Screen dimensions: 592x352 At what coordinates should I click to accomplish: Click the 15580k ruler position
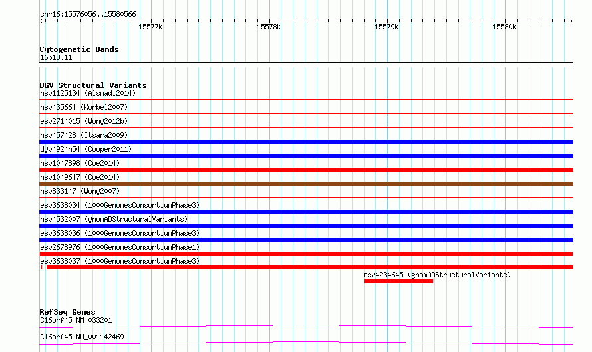(x=504, y=27)
